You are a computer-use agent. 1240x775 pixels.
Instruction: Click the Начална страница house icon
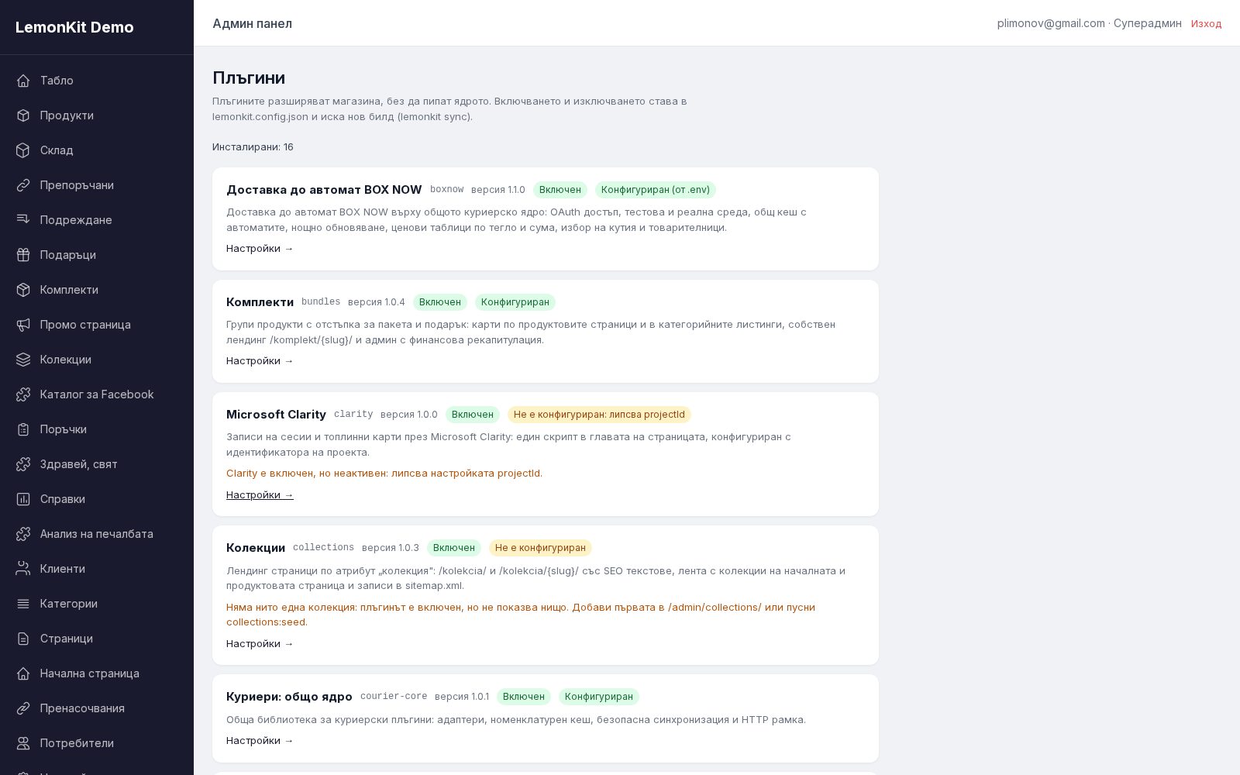click(x=23, y=673)
